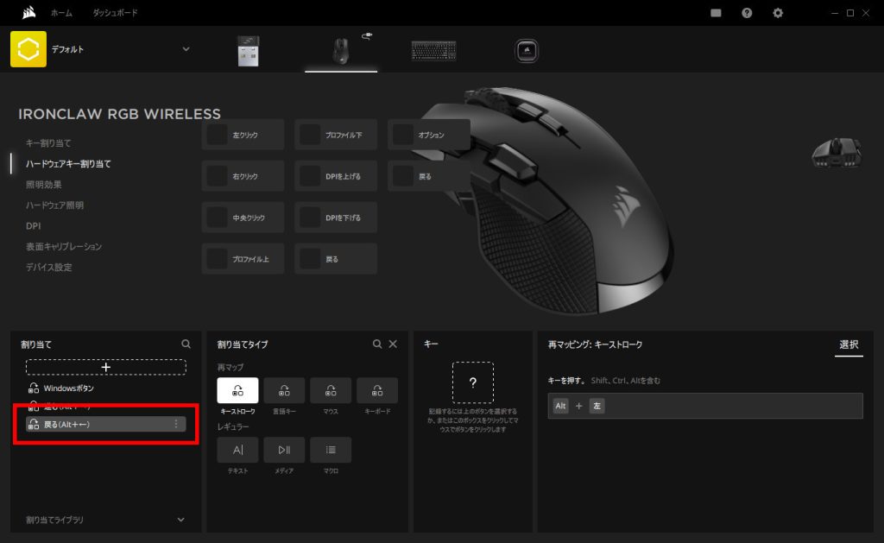Select the 右クリック button assignment

point(243,176)
